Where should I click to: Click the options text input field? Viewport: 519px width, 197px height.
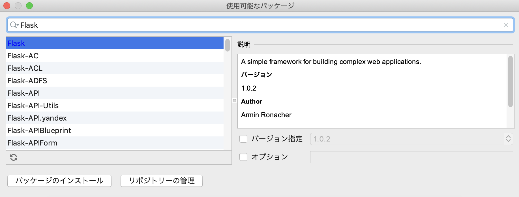coord(411,157)
